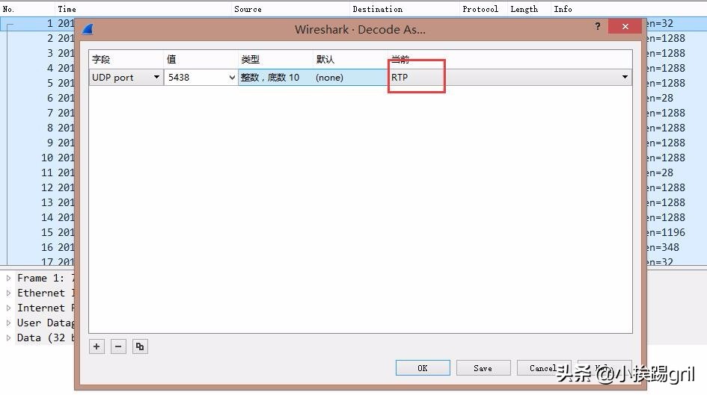Image resolution: width=707 pixels, height=395 pixels.
Task: Select packet row 6 in list
Action: (37, 98)
